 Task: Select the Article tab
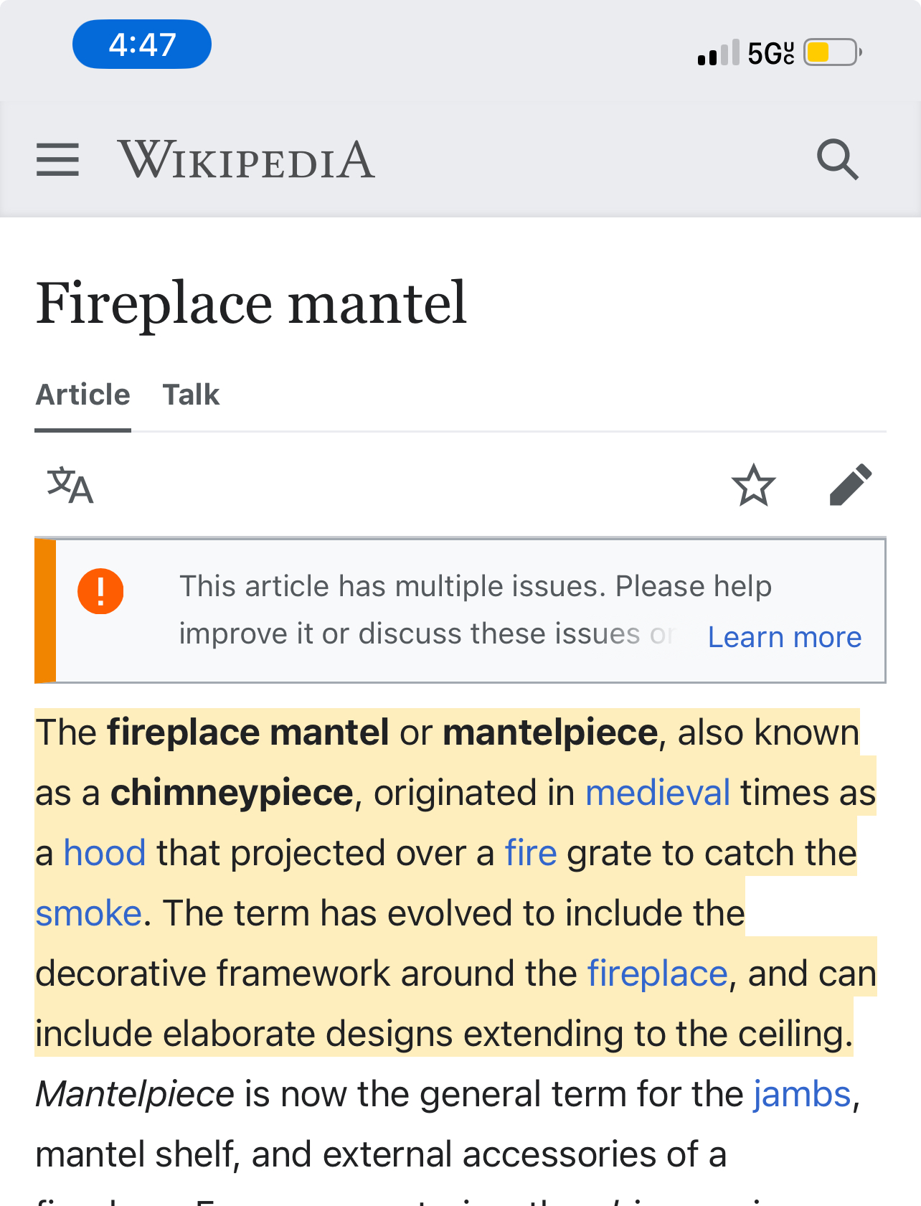(x=83, y=395)
